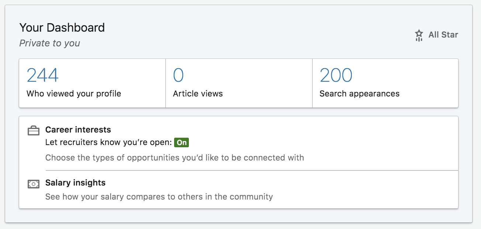Click 'See how your salary compares' description
The width and height of the screenshot is (481, 229).
pyautogui.click(x=159, y=197)
